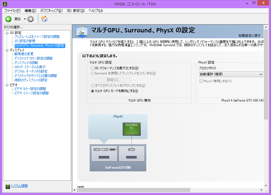271x195 pixels.
Task: Click the 戻る label button
Action: 18,19
